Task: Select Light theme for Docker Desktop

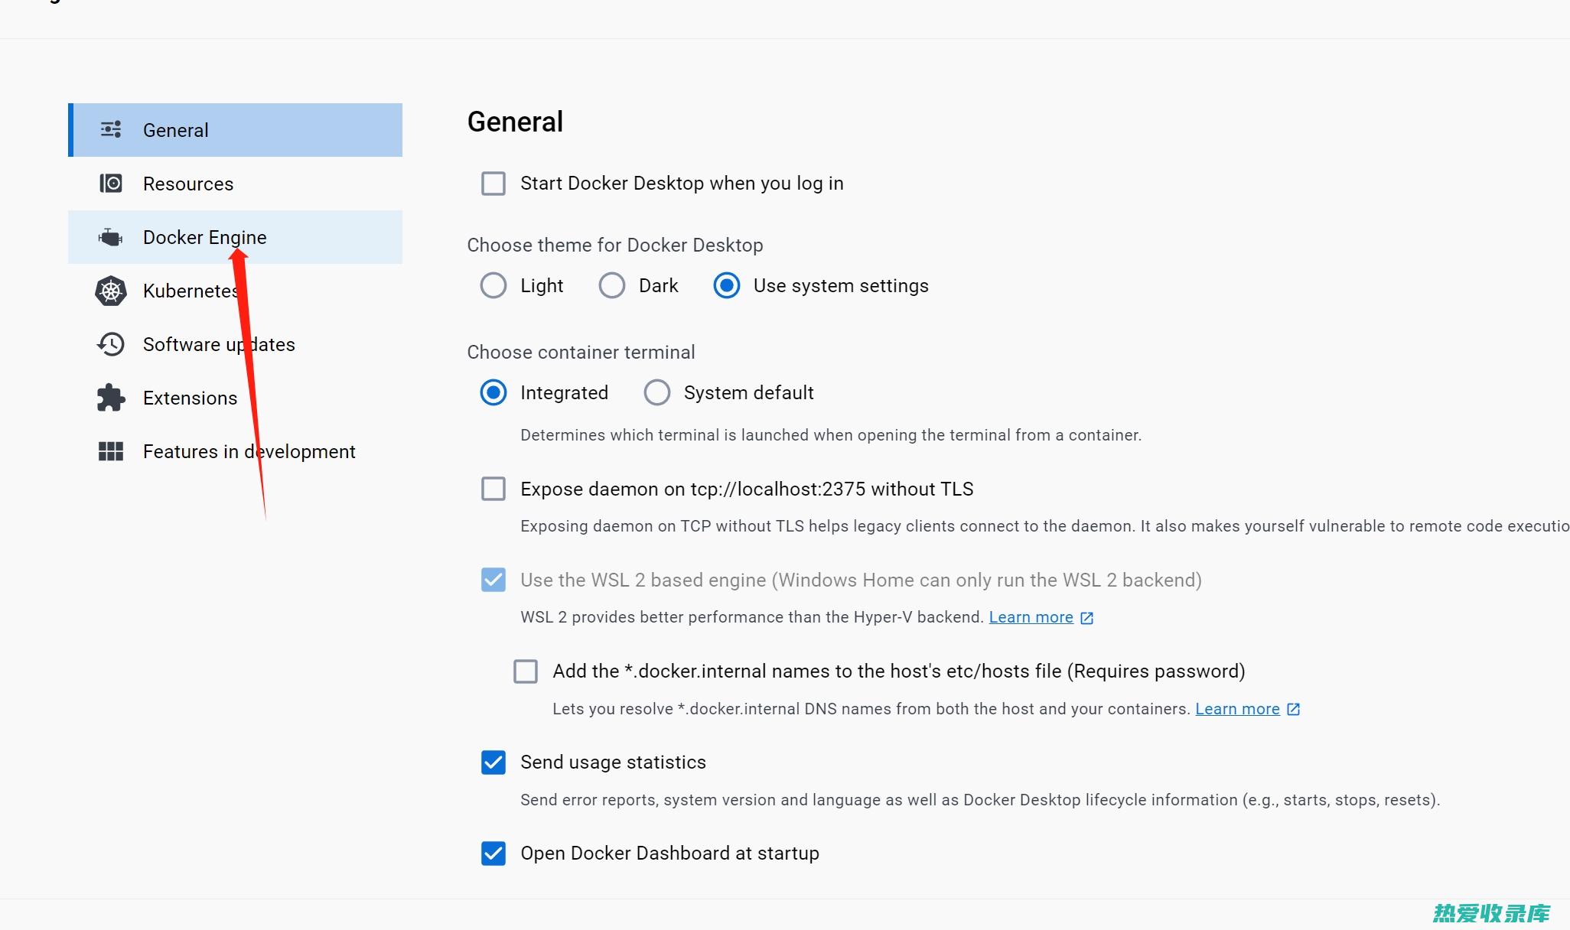Action: pyautogui.click(x=493, y=285)
